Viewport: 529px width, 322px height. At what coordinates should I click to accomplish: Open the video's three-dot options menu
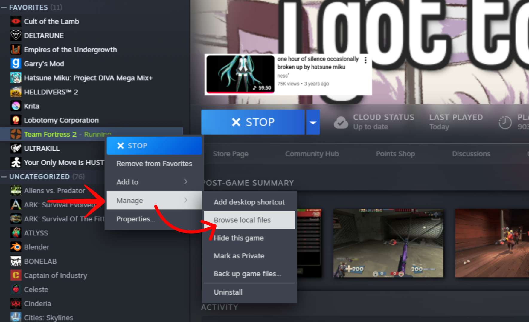click(x=365, y=60)
